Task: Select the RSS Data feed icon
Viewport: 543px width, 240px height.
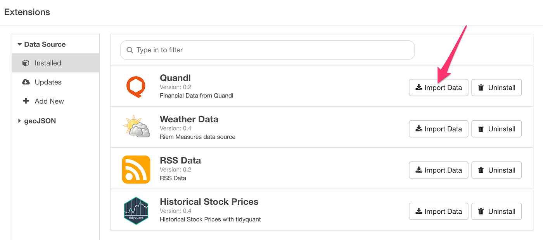Action: click(x=136, y=170)
